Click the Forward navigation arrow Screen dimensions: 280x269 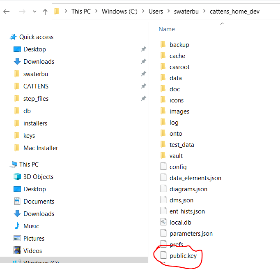(22, 12)
